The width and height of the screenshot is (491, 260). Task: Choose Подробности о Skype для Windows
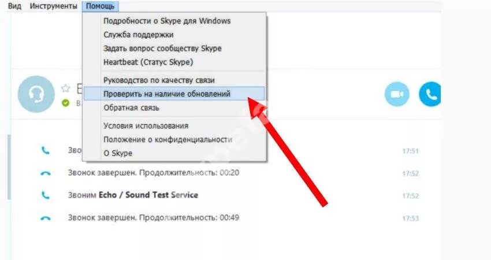pos(166,21)
